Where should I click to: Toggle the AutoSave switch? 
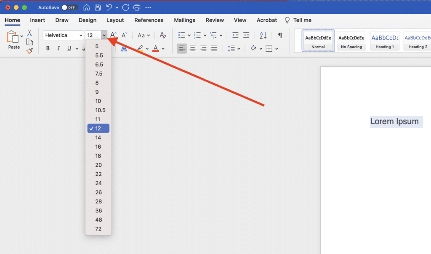[x=69, y=8]
